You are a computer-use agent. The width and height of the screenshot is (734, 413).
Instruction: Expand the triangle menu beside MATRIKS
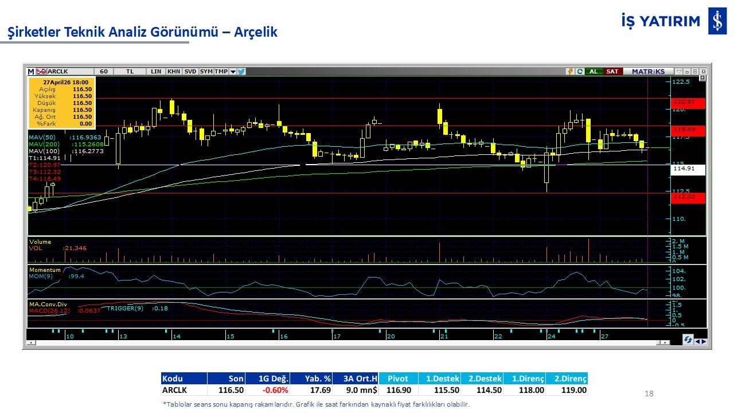pyautogui.click(x=679, y=72)
